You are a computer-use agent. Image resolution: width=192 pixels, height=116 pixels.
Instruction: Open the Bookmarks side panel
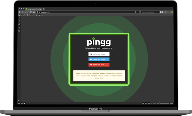pos(19,18)
